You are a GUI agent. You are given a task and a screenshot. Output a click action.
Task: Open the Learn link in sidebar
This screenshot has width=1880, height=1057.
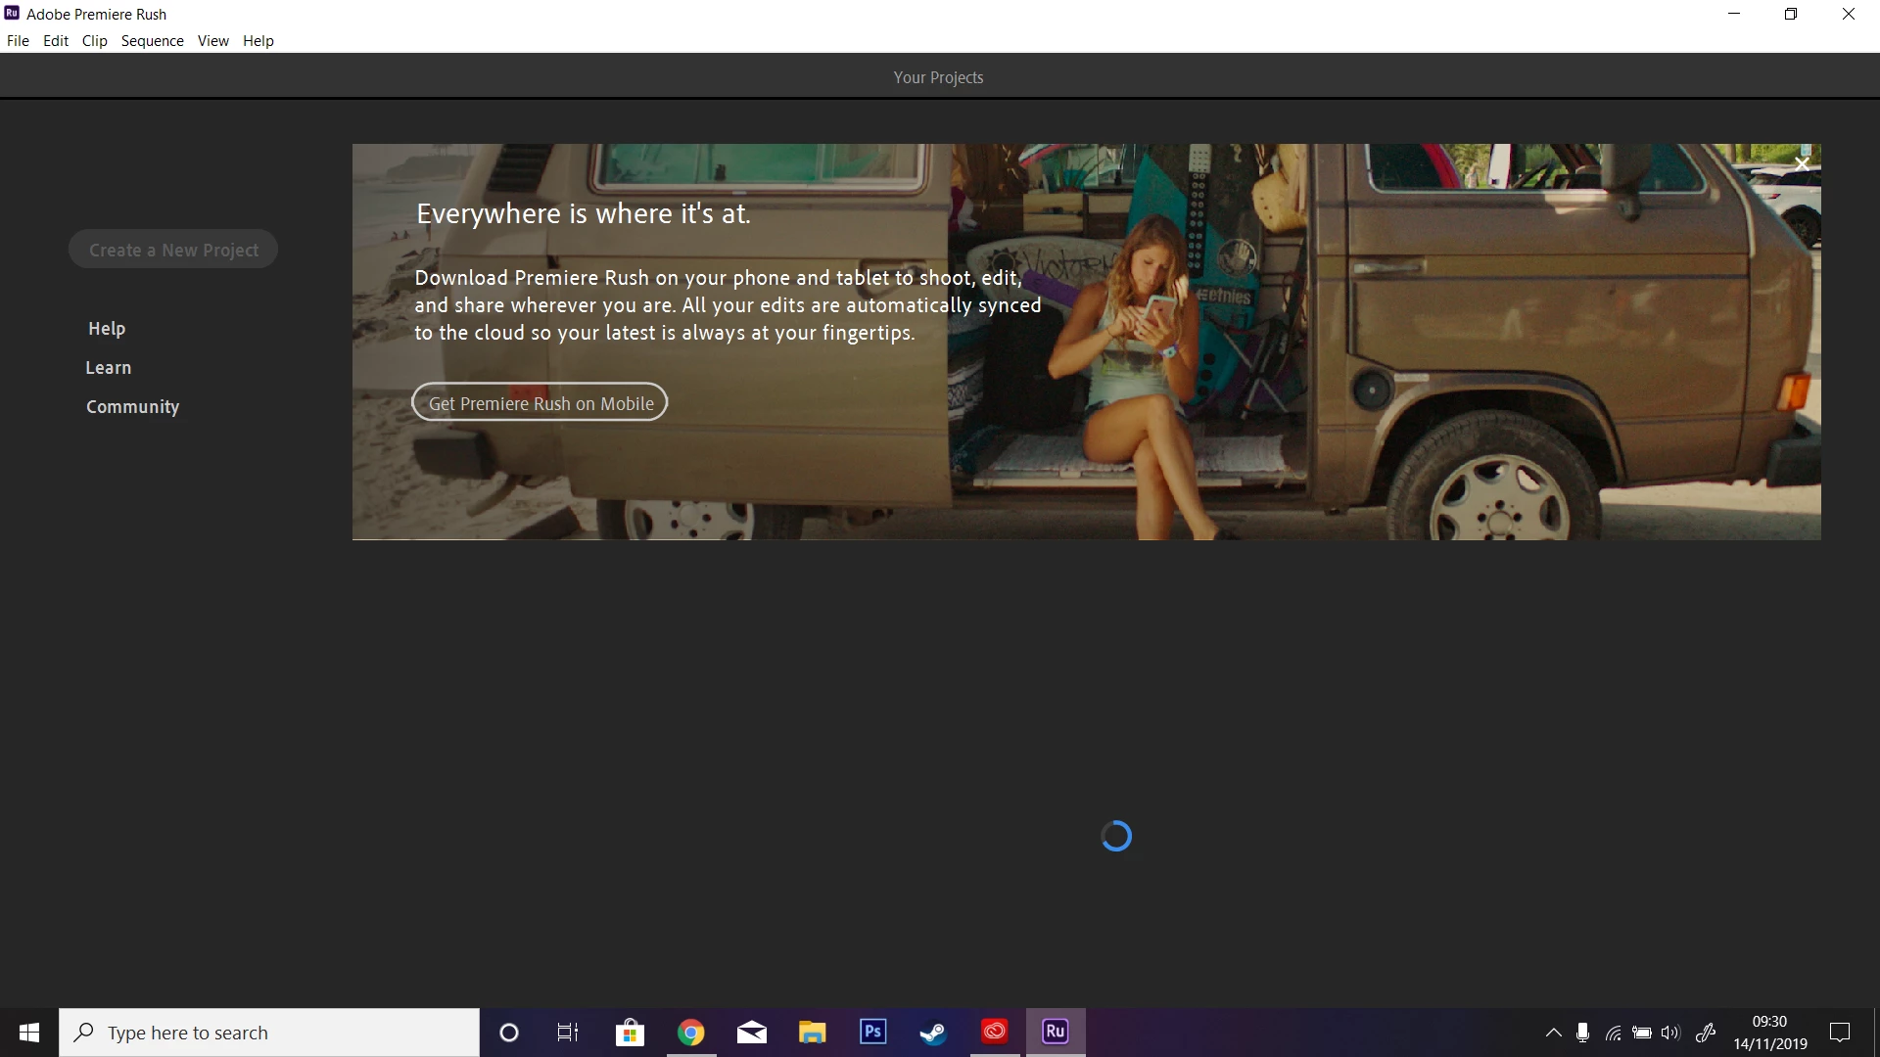pos(108,368)
